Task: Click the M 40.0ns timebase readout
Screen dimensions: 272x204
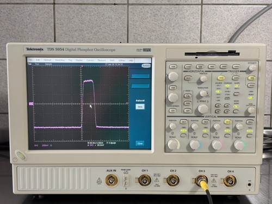Action: click(x=95, y=143)
